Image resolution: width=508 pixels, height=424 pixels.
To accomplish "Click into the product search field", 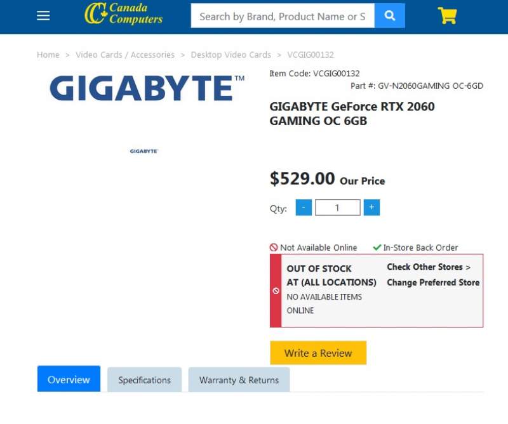I will click(x=282, y=16).
